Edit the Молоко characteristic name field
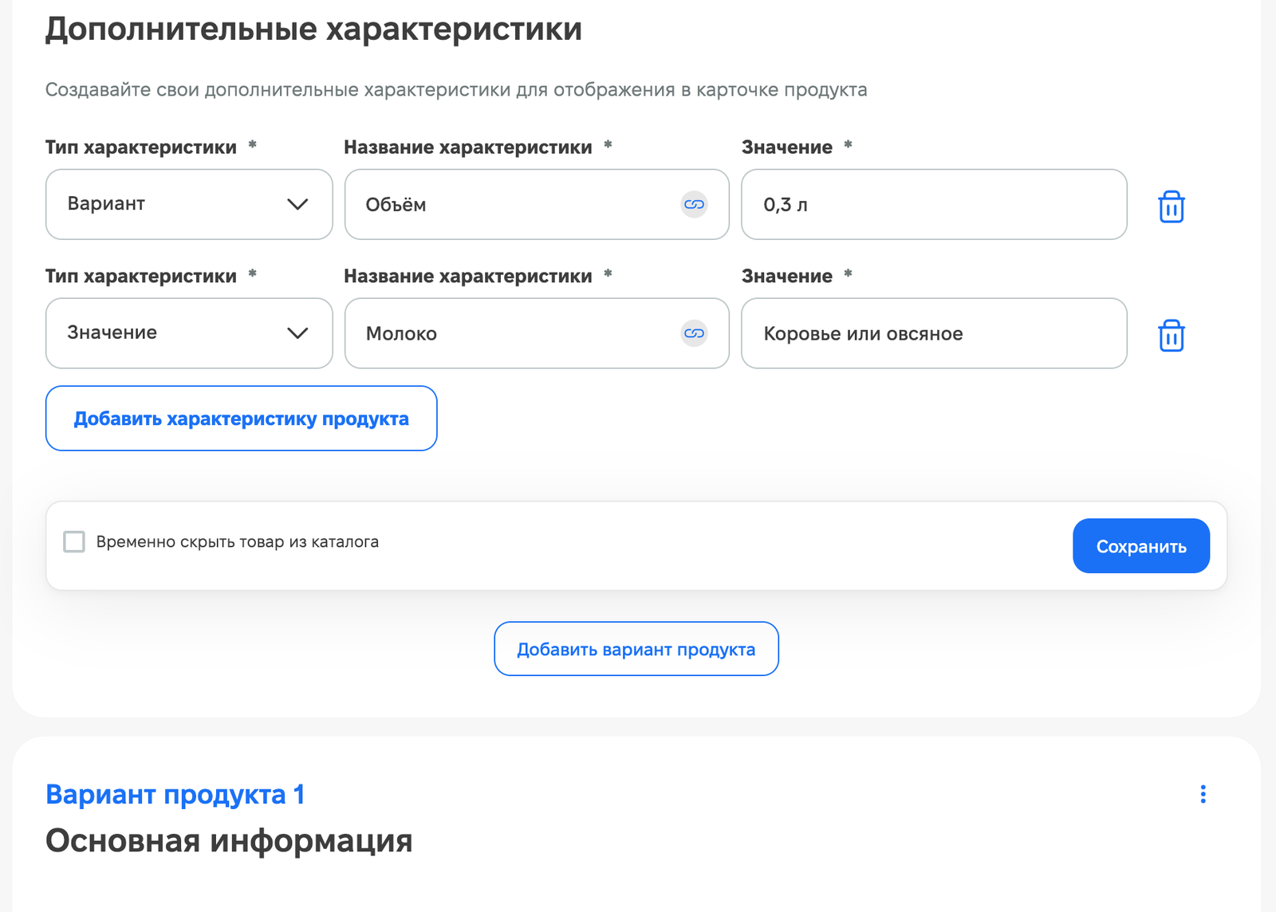The height and width of the screenshot is (912, 1276). [537, 333]
